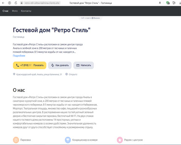Click the map pin icon by the address
The width and height of the screenshot is (181, 145).
click(14, 74)
